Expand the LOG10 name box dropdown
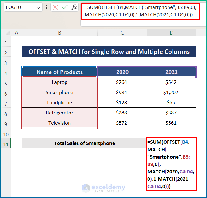 pyautogui.click(x=38, y=7)
